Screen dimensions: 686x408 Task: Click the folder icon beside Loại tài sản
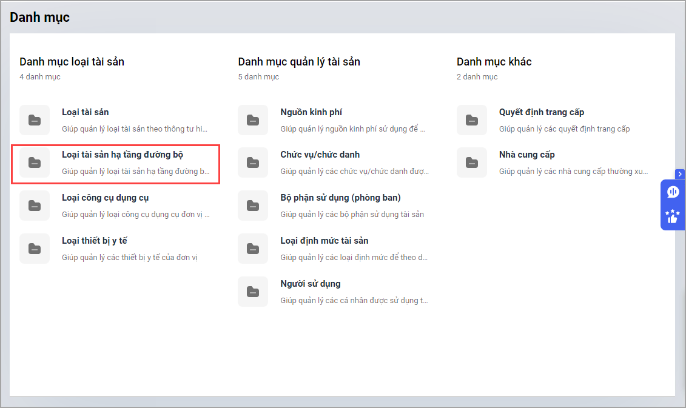tap(35, 120)
